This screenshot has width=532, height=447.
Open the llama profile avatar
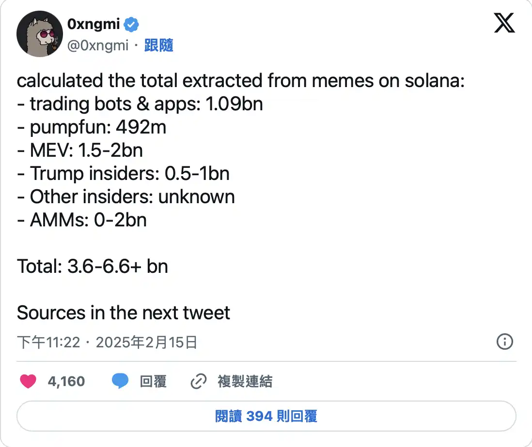(38, 36)
